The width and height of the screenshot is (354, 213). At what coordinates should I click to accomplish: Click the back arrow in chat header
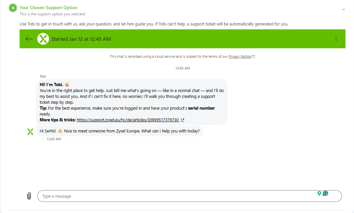(29, 39)
